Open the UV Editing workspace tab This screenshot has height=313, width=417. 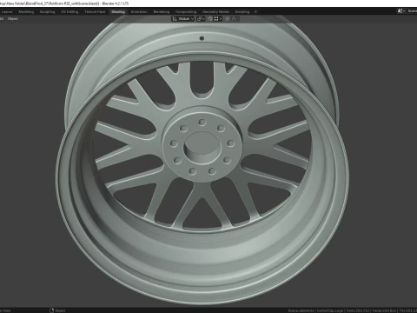tap(69, 12)
